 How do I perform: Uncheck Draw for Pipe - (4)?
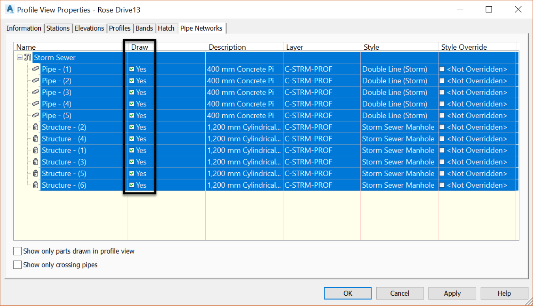(132, 104)
